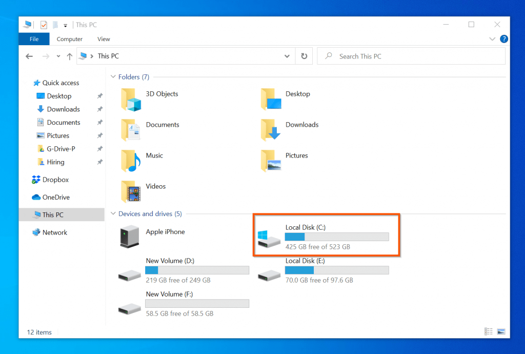Open Help via the blue question mark
525x354 pixels.
[x=503, y=39]
